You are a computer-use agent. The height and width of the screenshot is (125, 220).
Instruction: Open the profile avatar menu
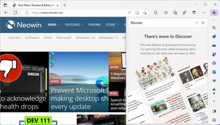coord(194,13)
